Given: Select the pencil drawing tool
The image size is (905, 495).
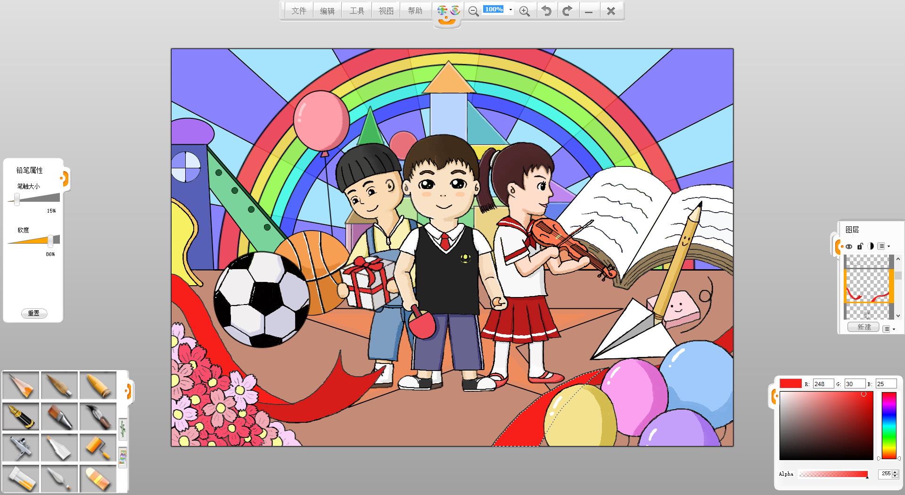Looking at the screenshot, I should (21, 385).
